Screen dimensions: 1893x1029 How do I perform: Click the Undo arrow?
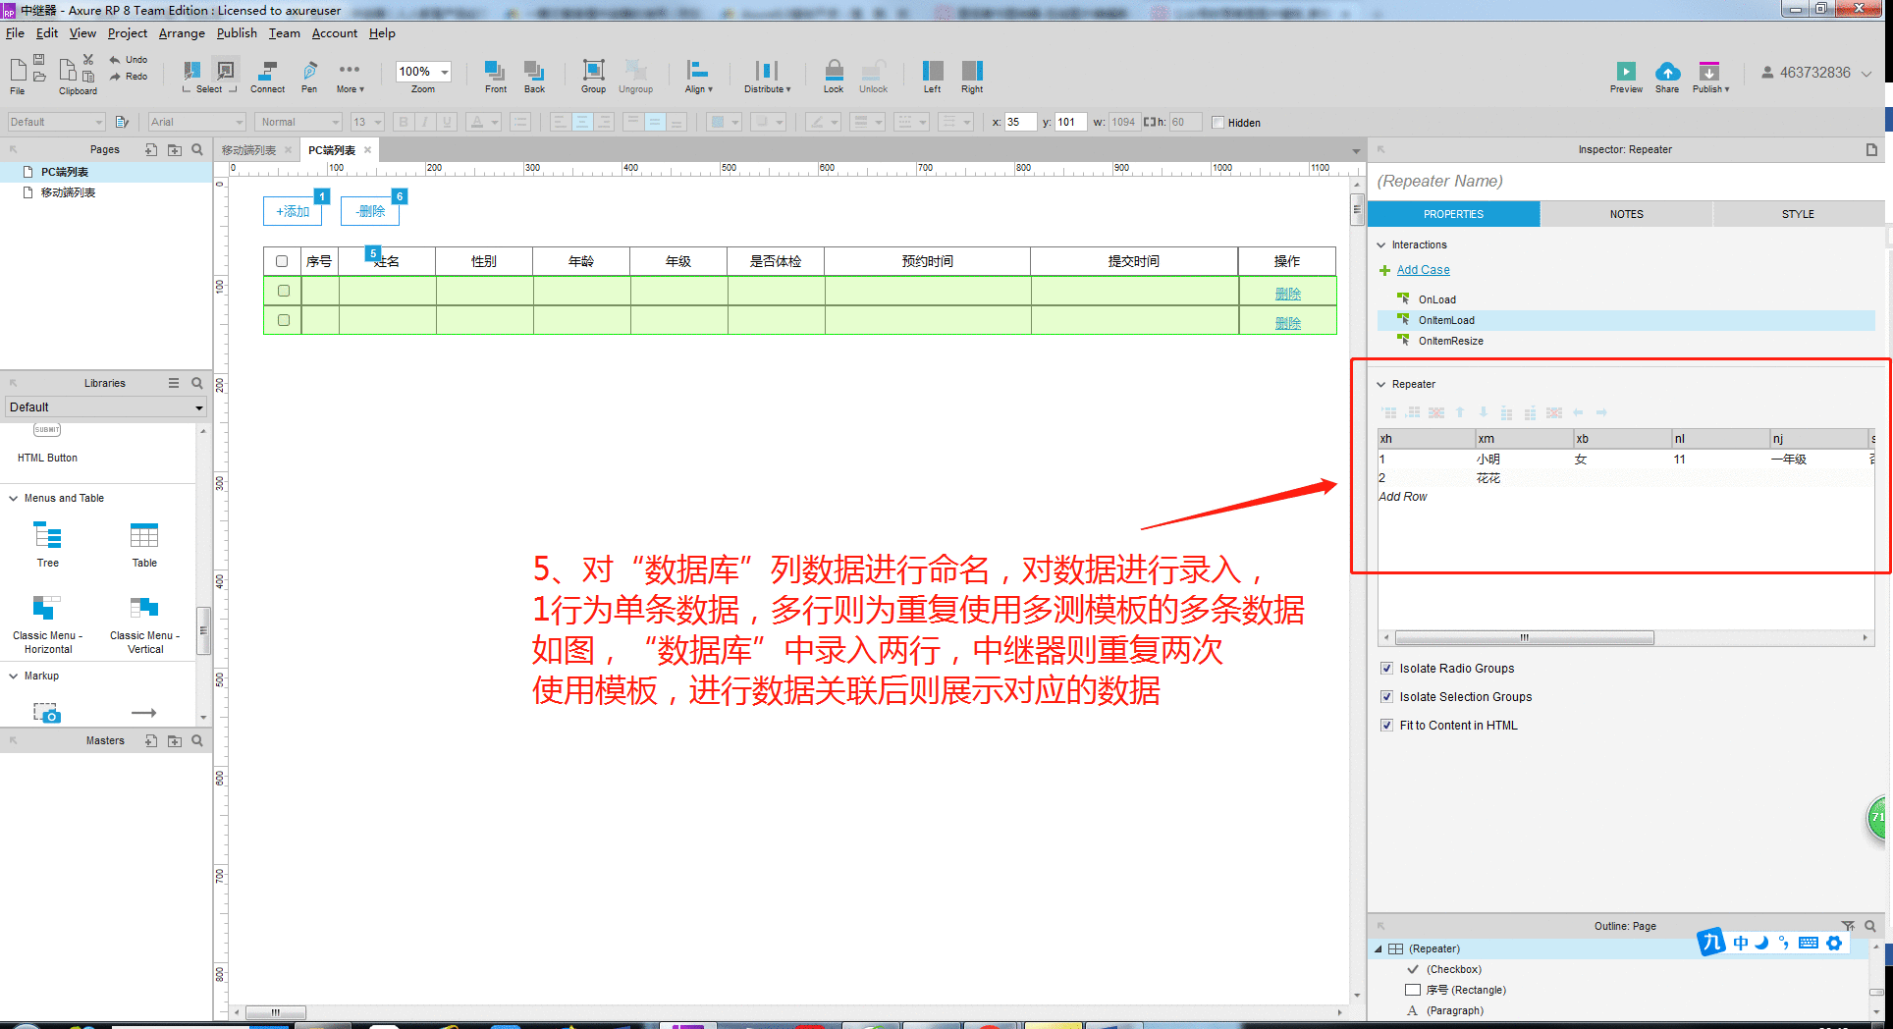point(115,60)
